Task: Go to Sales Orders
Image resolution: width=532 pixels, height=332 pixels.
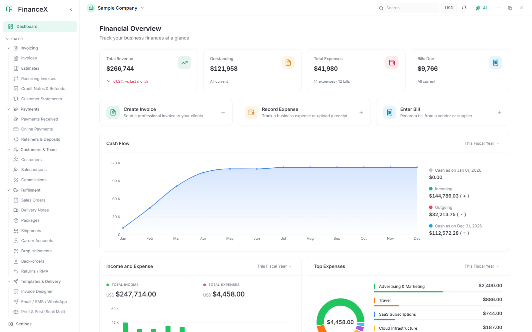Action: tap(33, 200)
